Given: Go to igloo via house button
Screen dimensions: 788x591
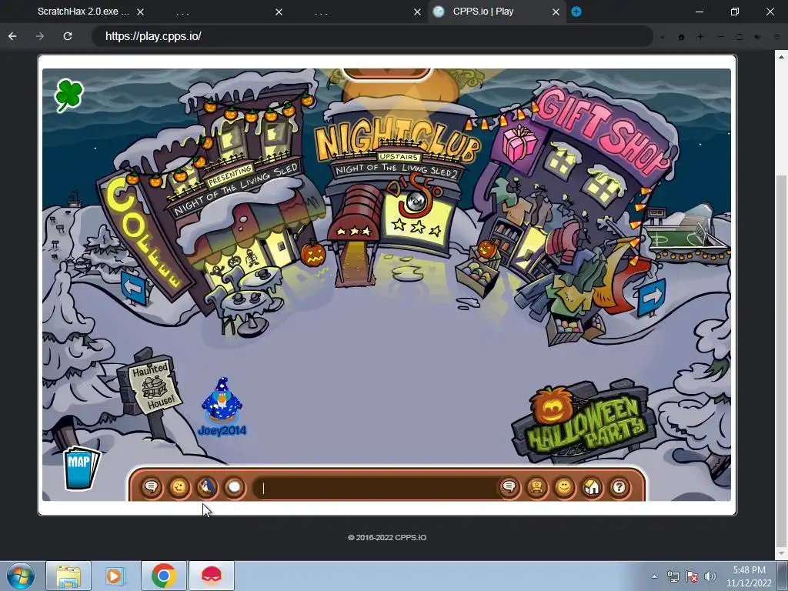Looking at the screenshot, I should (x=592, y=486).
